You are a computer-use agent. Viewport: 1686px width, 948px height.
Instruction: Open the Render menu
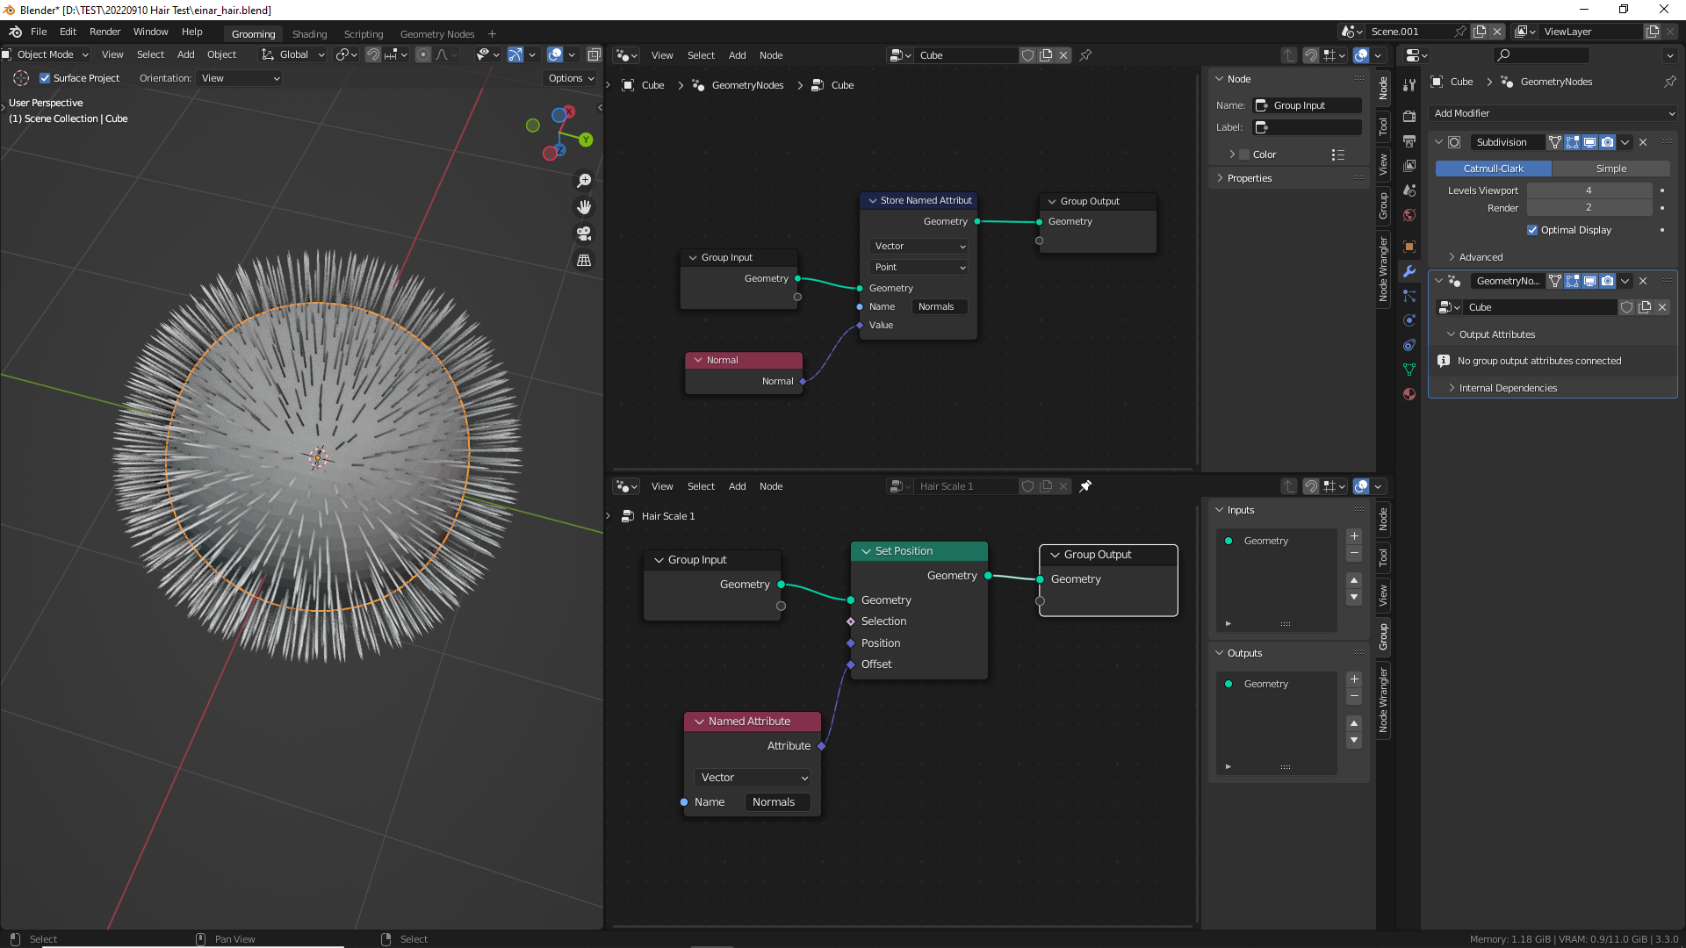coord(104,32)
